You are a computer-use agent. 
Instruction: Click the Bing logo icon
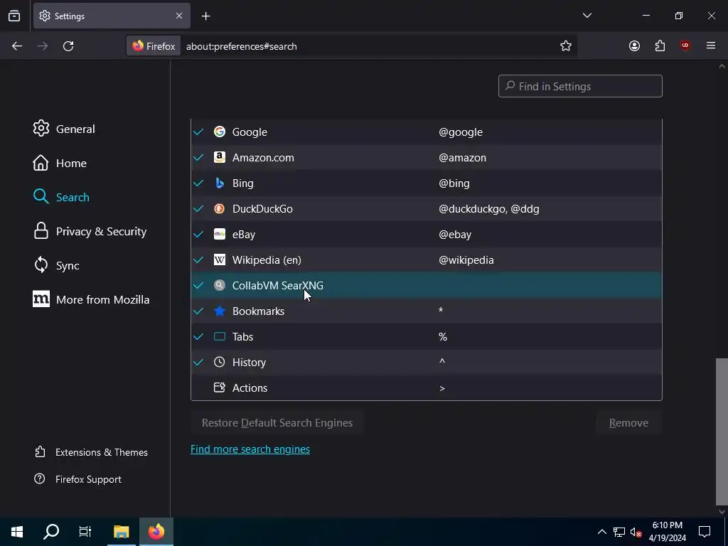point(220,183)
